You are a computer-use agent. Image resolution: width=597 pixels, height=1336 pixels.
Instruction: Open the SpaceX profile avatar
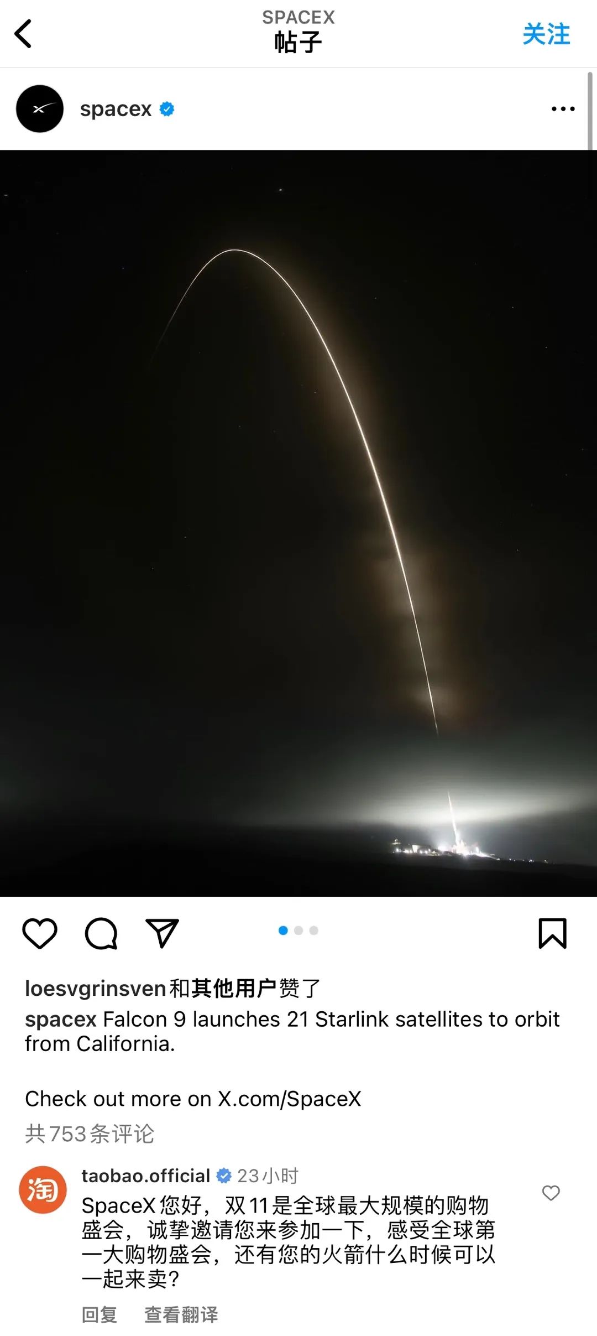[x=40, y=109]
